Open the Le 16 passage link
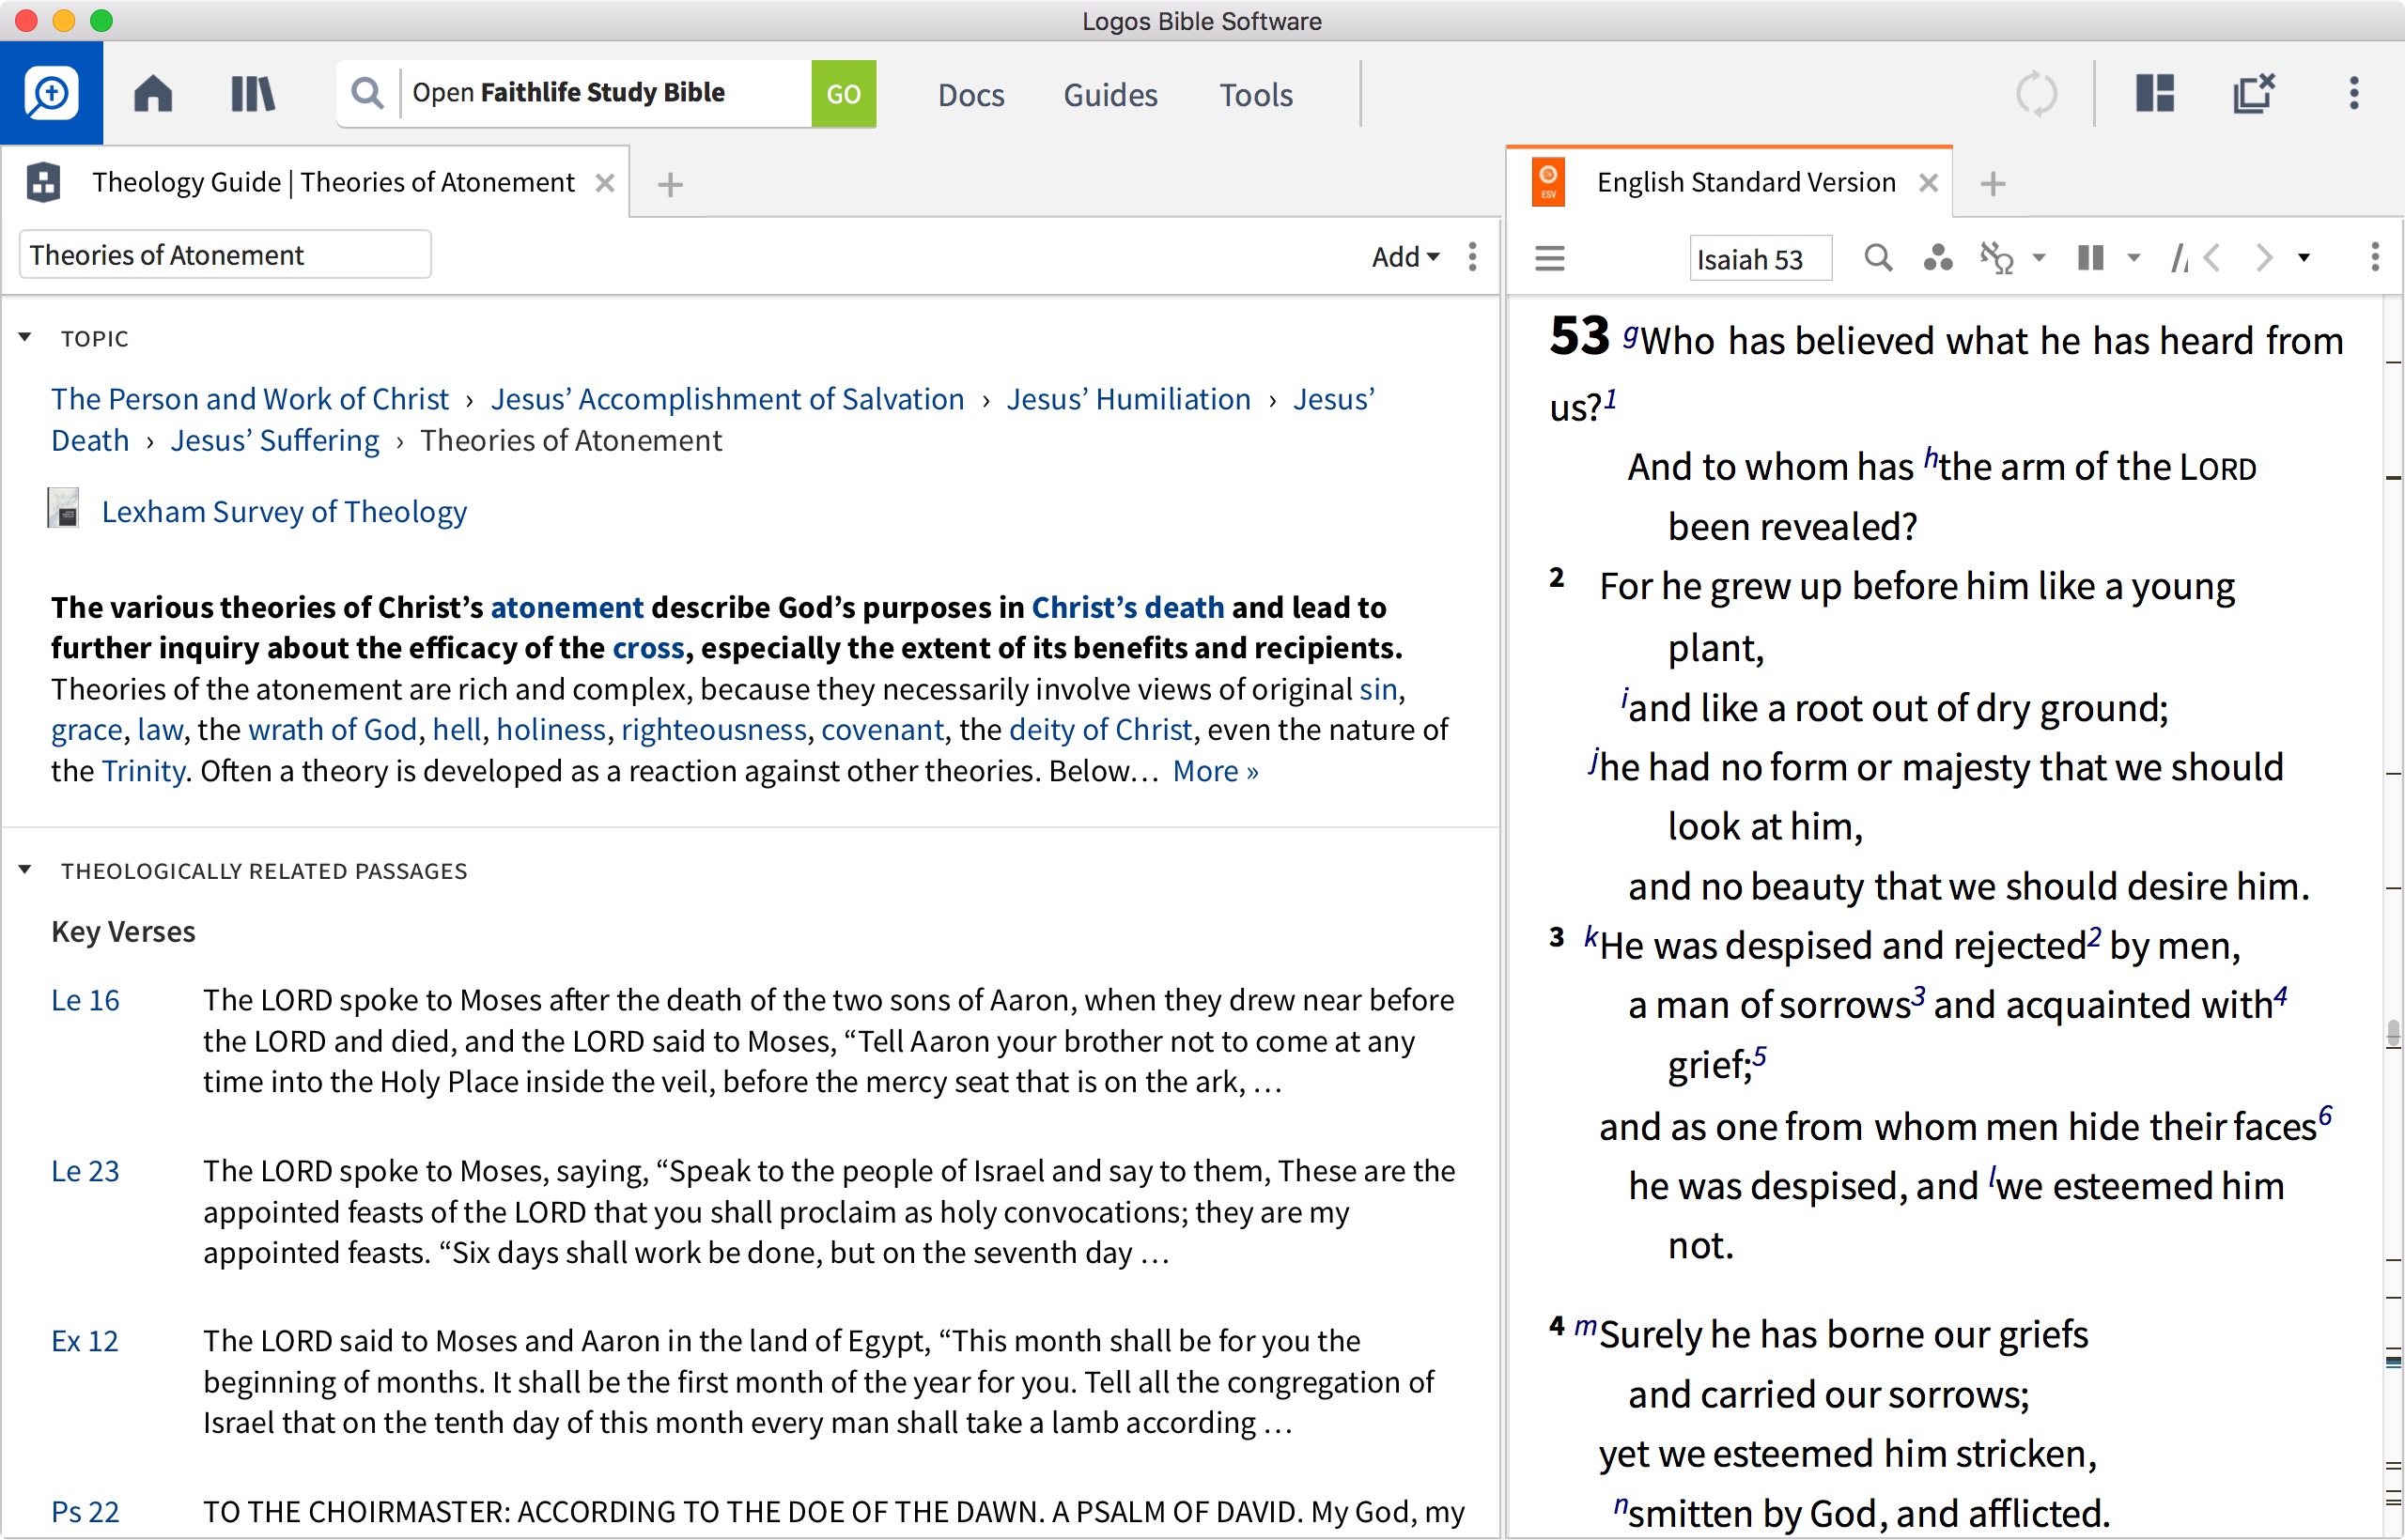Image resolution: width=2405 pixels, height=1540 pixels. point(85,1000)
